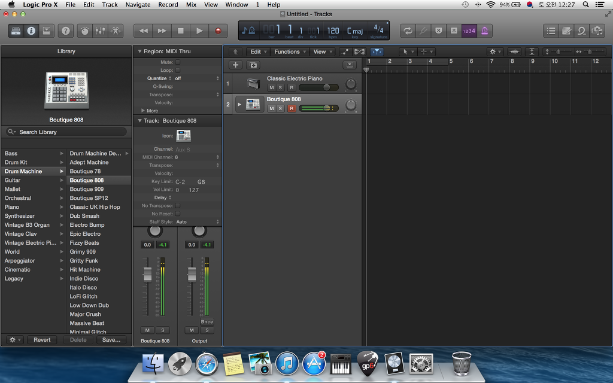Mute the Classic Electric Piano track
Viewport: 613px width, 383px height.
271,87
